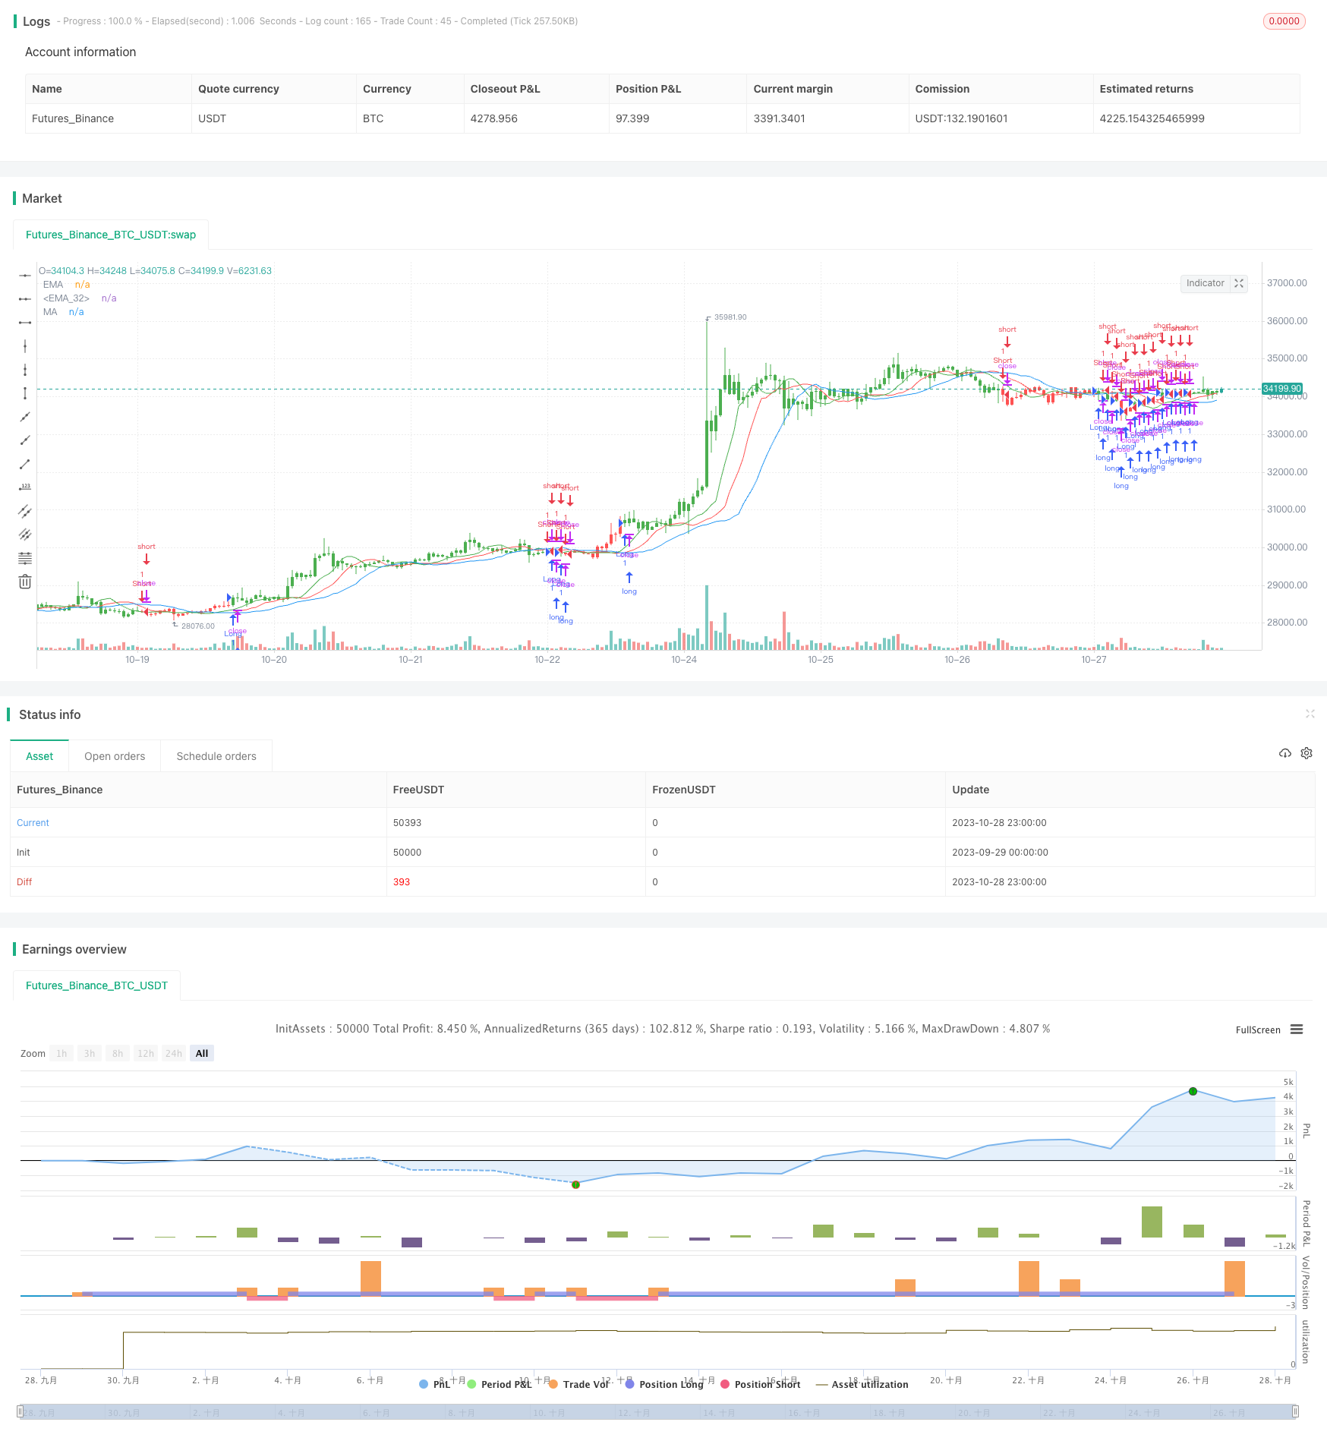Click the Position P&L value 97.399

pos(632,118)
